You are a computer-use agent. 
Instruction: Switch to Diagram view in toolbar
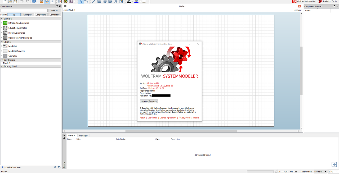coord(47,1)
